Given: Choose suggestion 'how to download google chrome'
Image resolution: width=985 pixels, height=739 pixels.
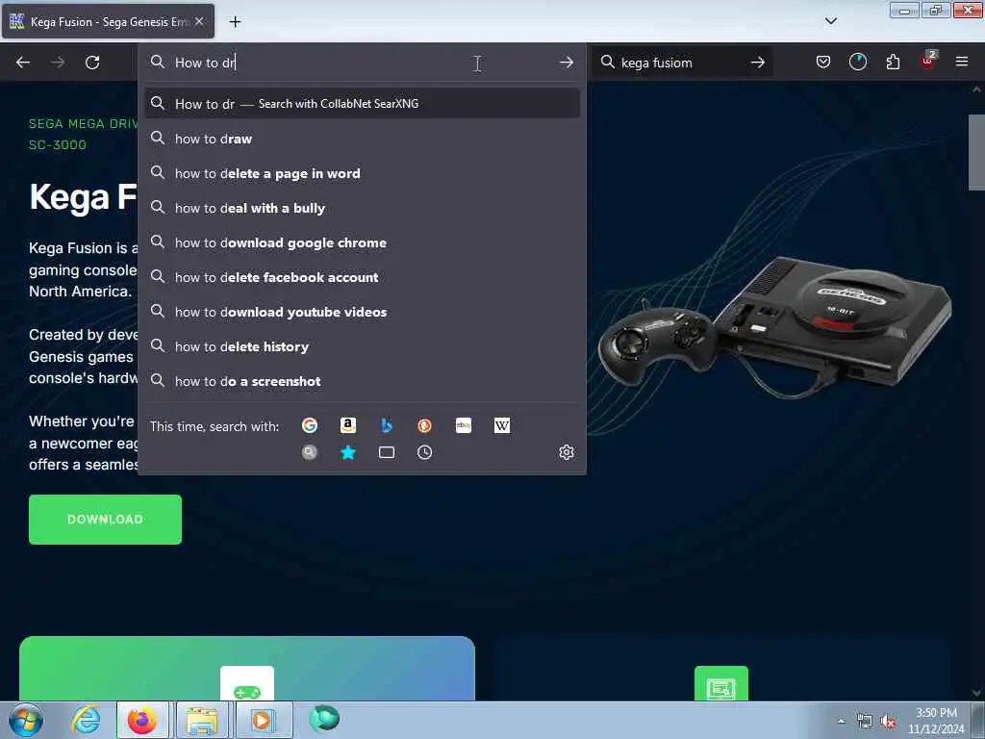Looking at the screenshot, I should click(363, 242).
